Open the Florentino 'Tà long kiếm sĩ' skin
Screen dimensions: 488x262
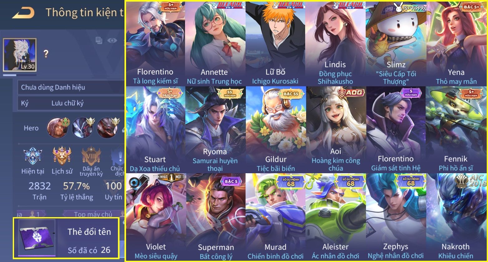(155, 44)
